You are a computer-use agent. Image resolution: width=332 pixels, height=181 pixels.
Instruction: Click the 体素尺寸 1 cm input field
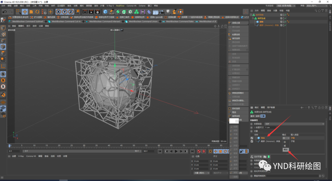(271, 128)
